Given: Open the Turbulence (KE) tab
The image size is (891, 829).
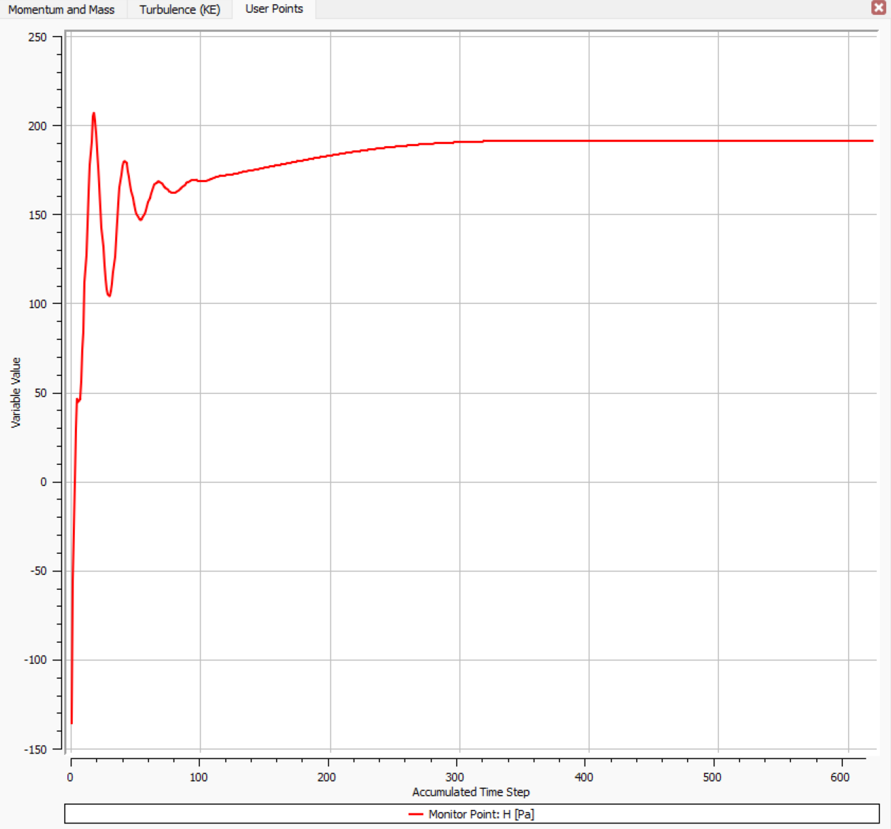Looking at the screenshot, I should (180, 9).
